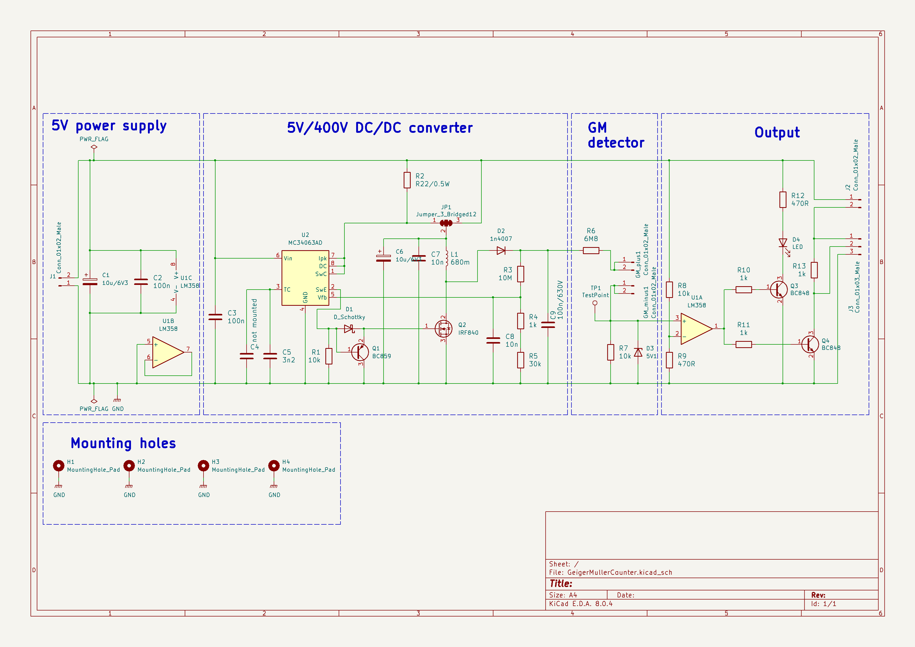The width and height of the screenshot is (915, 647).
Task: Select the L1 680m inductor
Action: tap(447, 258)
